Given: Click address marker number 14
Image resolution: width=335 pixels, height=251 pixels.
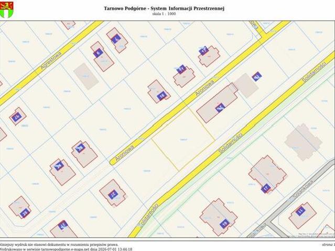Looking at the screenshot, I should (x=181, y=69).
